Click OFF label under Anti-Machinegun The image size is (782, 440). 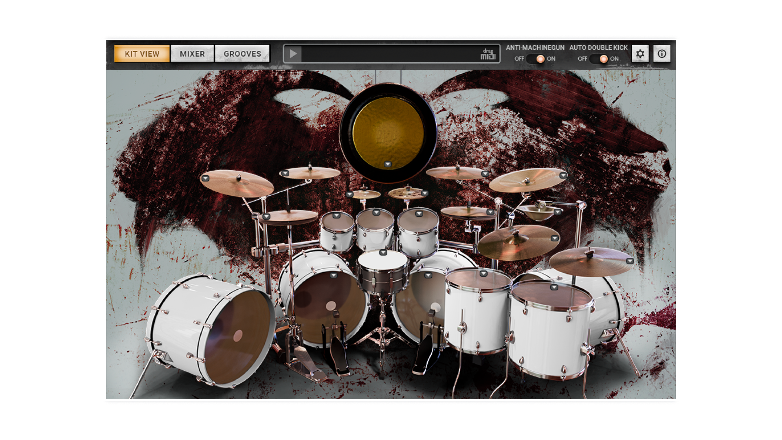point(519,59)
